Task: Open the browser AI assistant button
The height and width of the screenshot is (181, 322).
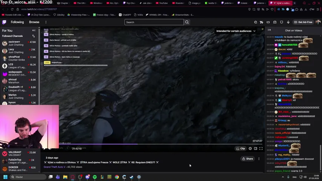Action: click(312, 9)
